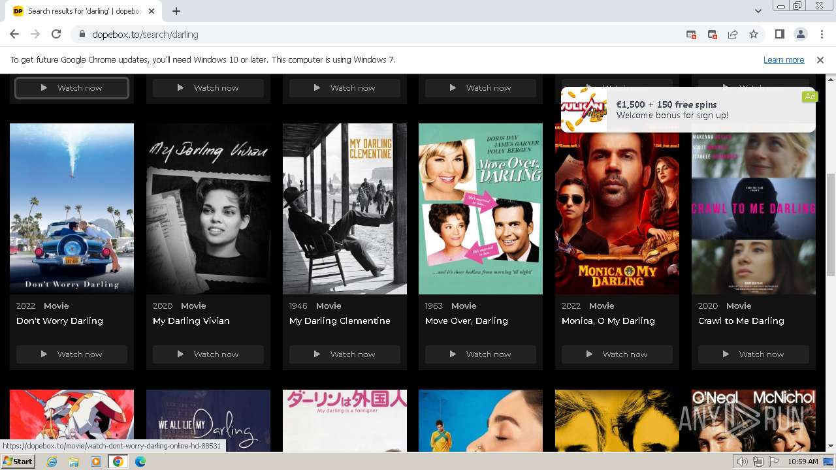Screen dimensions: 836x470
Task: Watch now for My Darling Clementine
Action: pyautogui.click(x=345, y=354)
